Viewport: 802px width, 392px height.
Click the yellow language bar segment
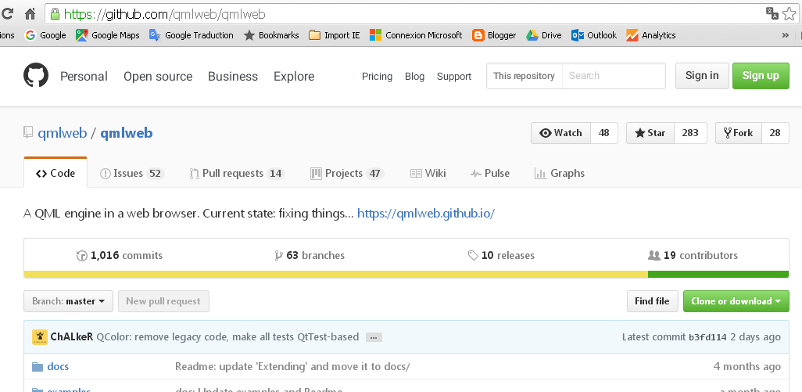click(335, 274)
